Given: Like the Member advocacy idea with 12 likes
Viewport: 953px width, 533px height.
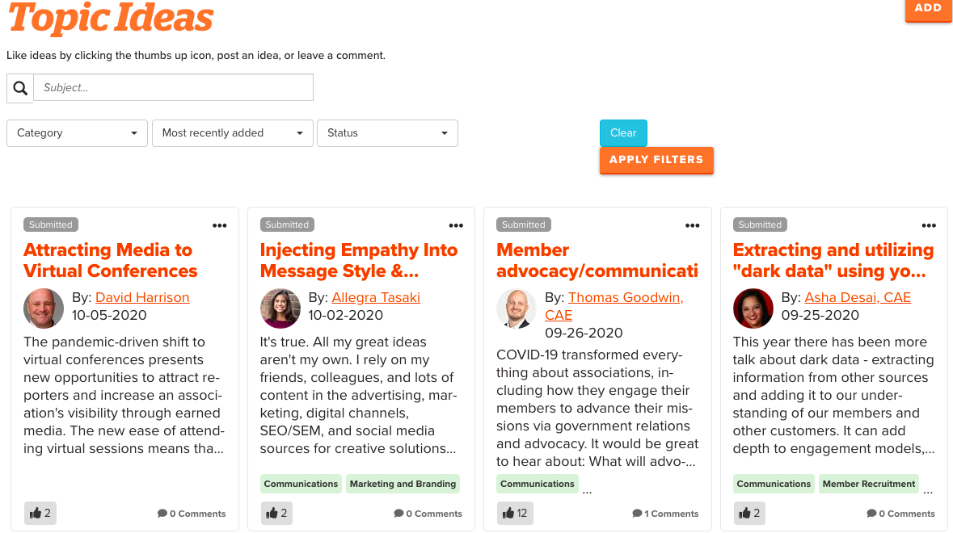Looking at the screenshot, I should [515, 513].
